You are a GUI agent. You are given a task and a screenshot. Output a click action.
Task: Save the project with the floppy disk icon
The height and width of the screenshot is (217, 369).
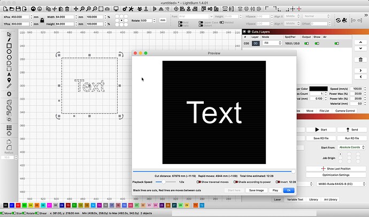18,9
